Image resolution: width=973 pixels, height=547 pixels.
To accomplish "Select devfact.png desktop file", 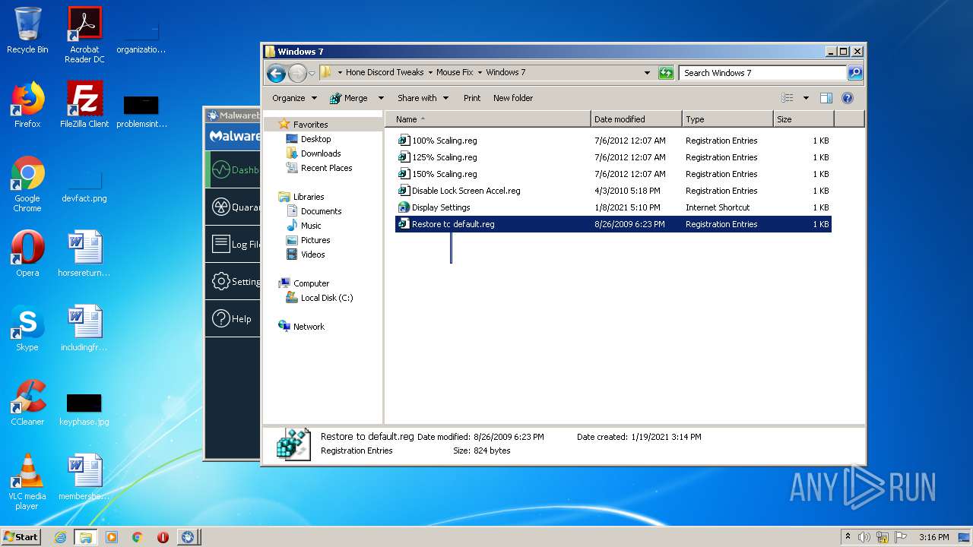I will pos(84,187).
